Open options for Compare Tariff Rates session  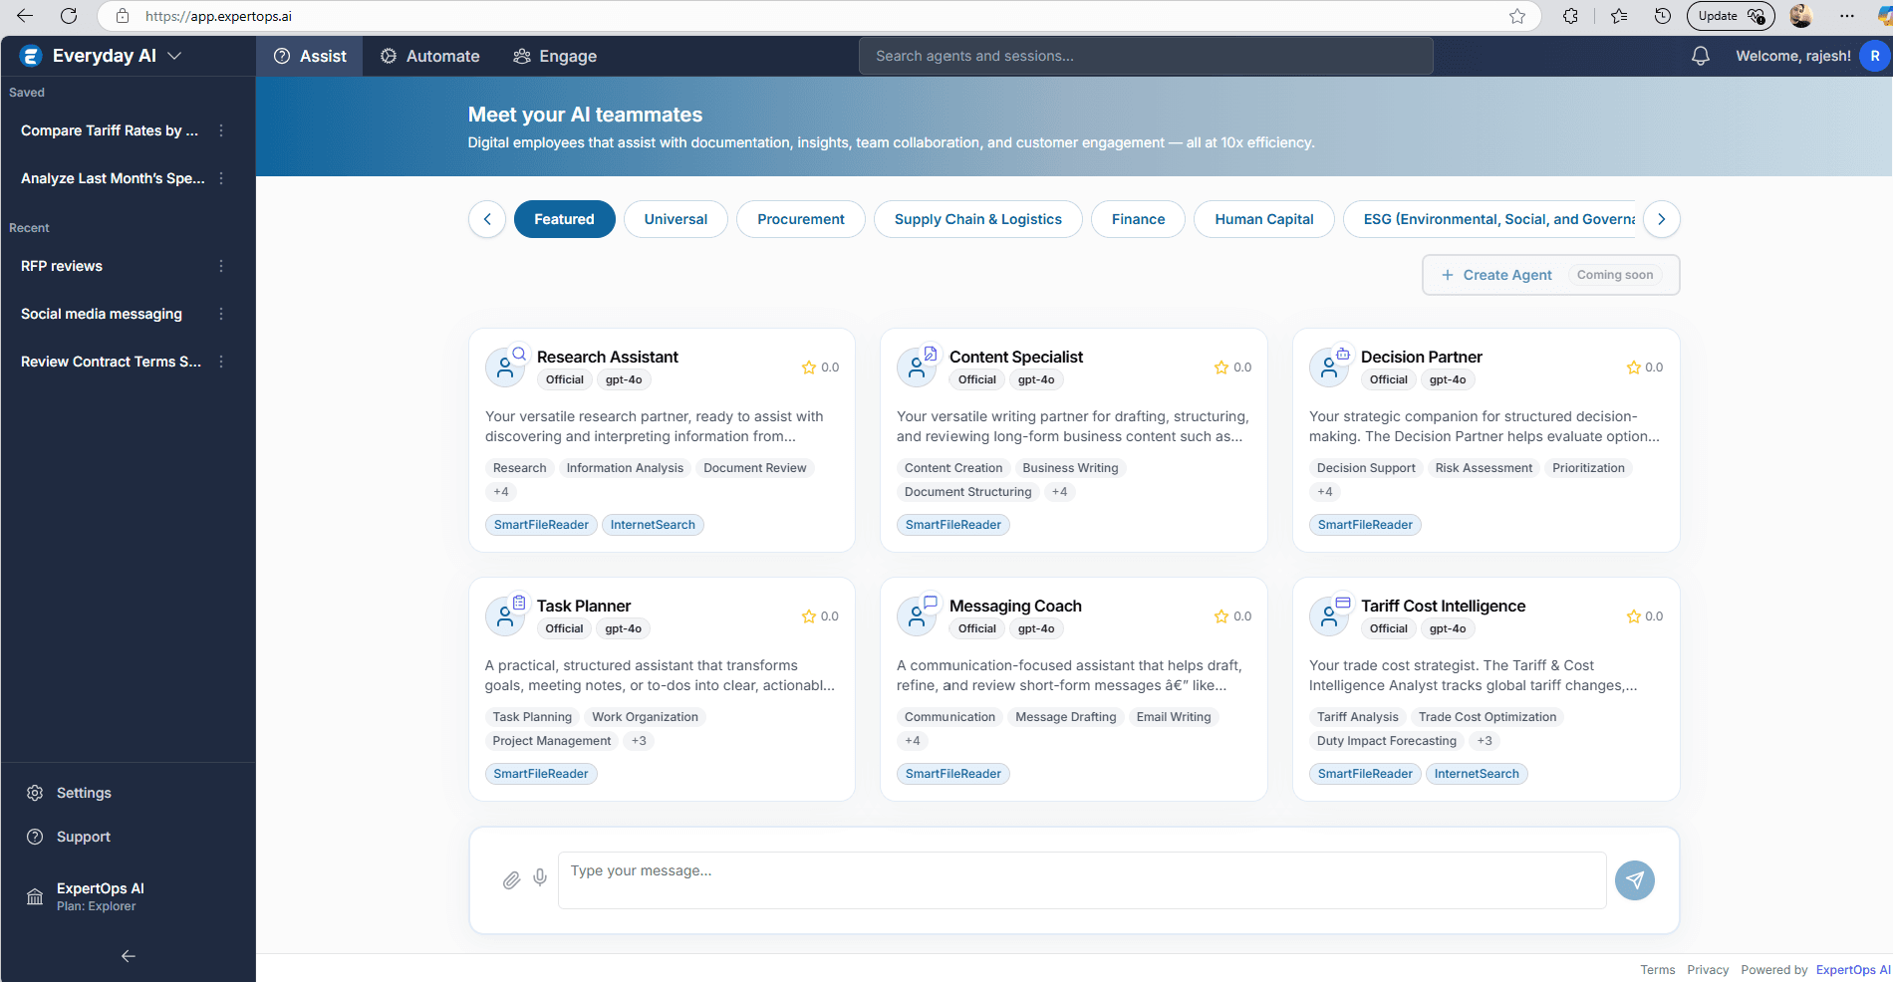221,130
